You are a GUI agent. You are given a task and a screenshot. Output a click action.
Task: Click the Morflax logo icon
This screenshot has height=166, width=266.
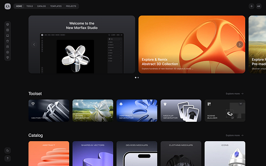click(8, 6)
